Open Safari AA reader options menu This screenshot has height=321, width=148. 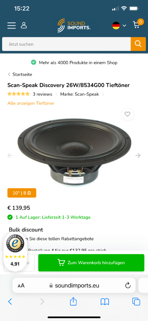point(21,285)
